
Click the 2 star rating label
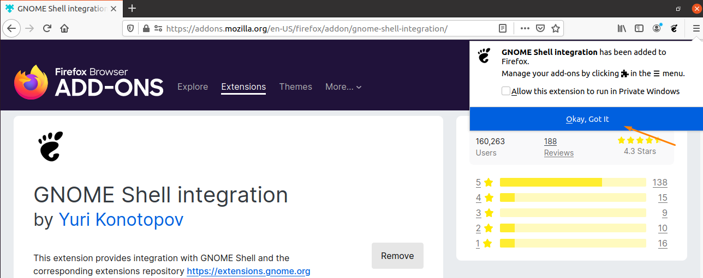pyautogui.click(x=484, y=228)
